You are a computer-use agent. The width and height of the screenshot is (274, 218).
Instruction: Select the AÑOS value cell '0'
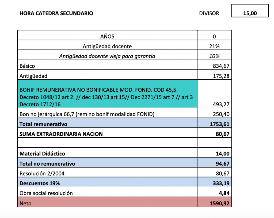(214, 35)
